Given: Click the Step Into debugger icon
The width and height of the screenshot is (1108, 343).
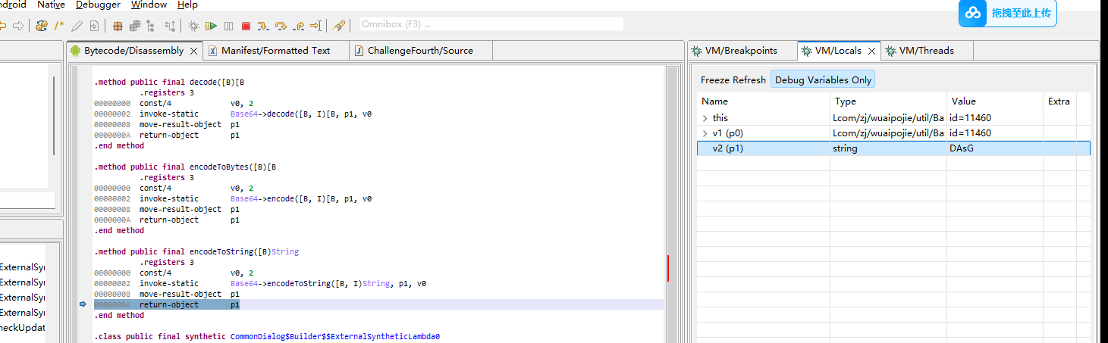Looking at the screenshot, I should [263, 26].
